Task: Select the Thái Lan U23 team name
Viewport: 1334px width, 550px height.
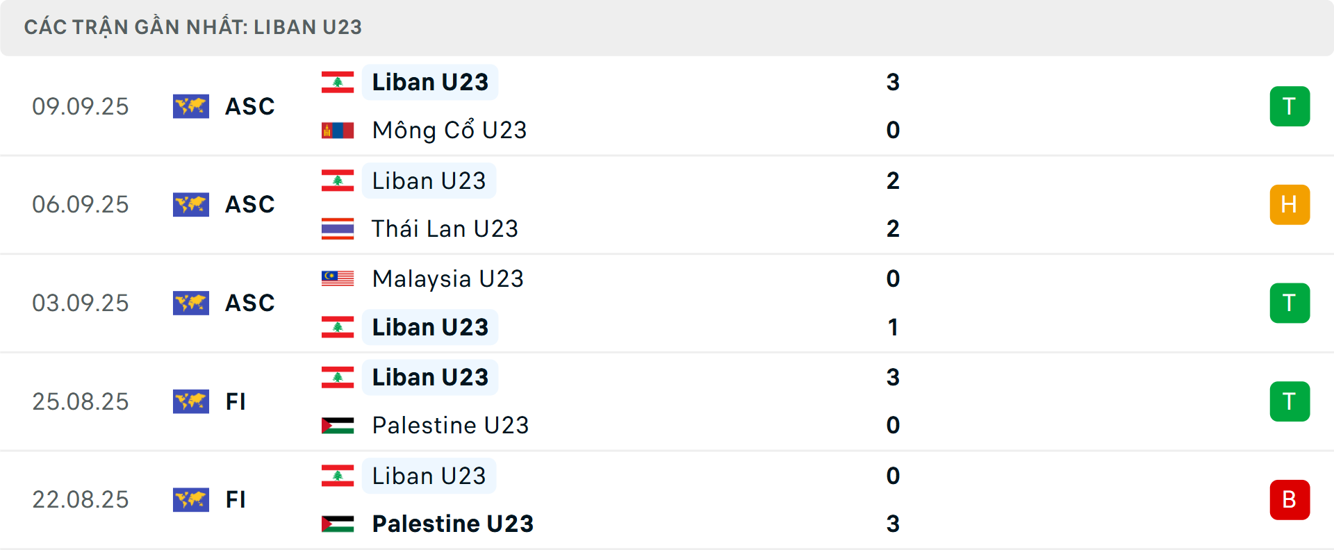Action: point(445,228)
